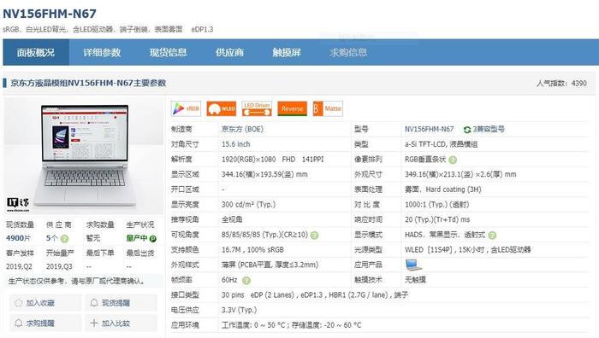Image resolution: width=599 pixels, height=338 pixels.
Task: Click manufacturer 京东方 (BOE) link
Action: coord(242,129)
